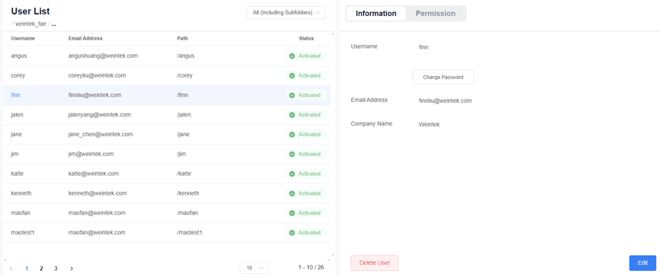
Task: Open page 2 of user list
Action: tap(41, 269)
